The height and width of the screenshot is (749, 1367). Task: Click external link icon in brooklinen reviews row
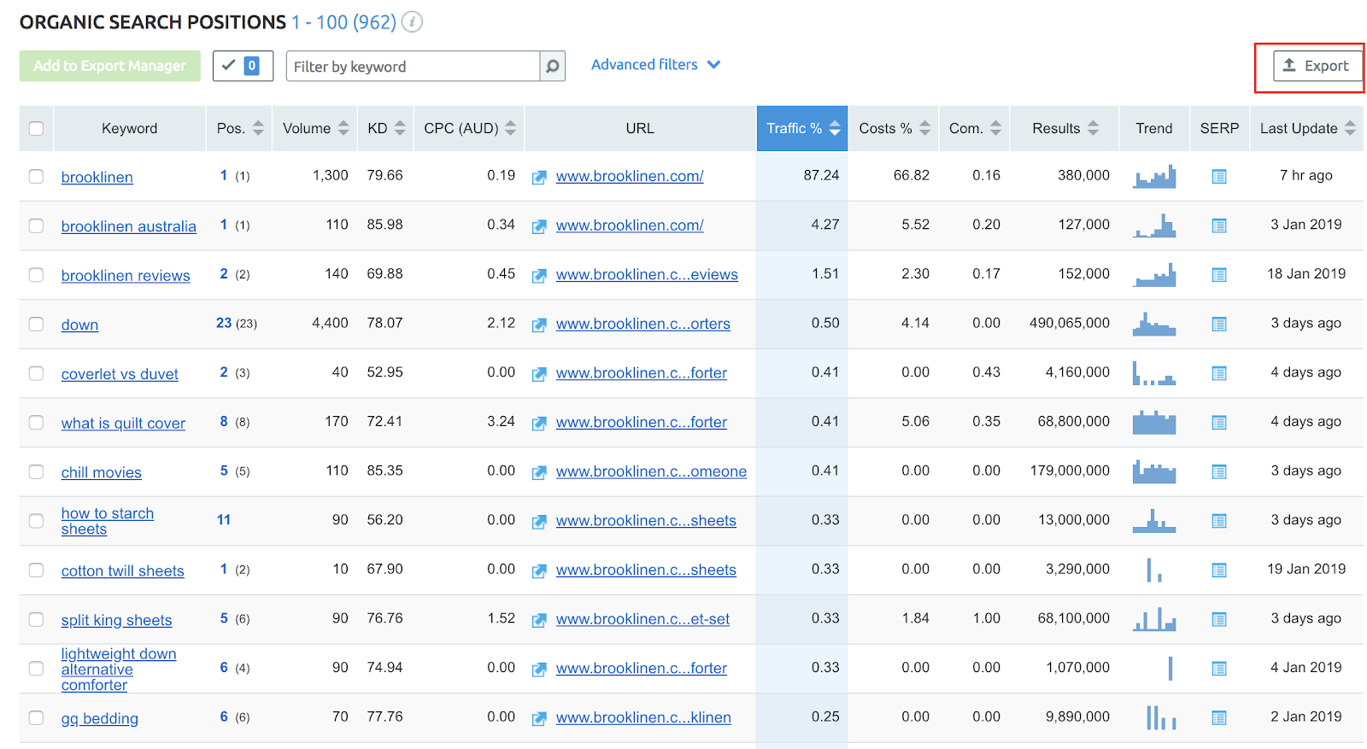tap(539, 276)
